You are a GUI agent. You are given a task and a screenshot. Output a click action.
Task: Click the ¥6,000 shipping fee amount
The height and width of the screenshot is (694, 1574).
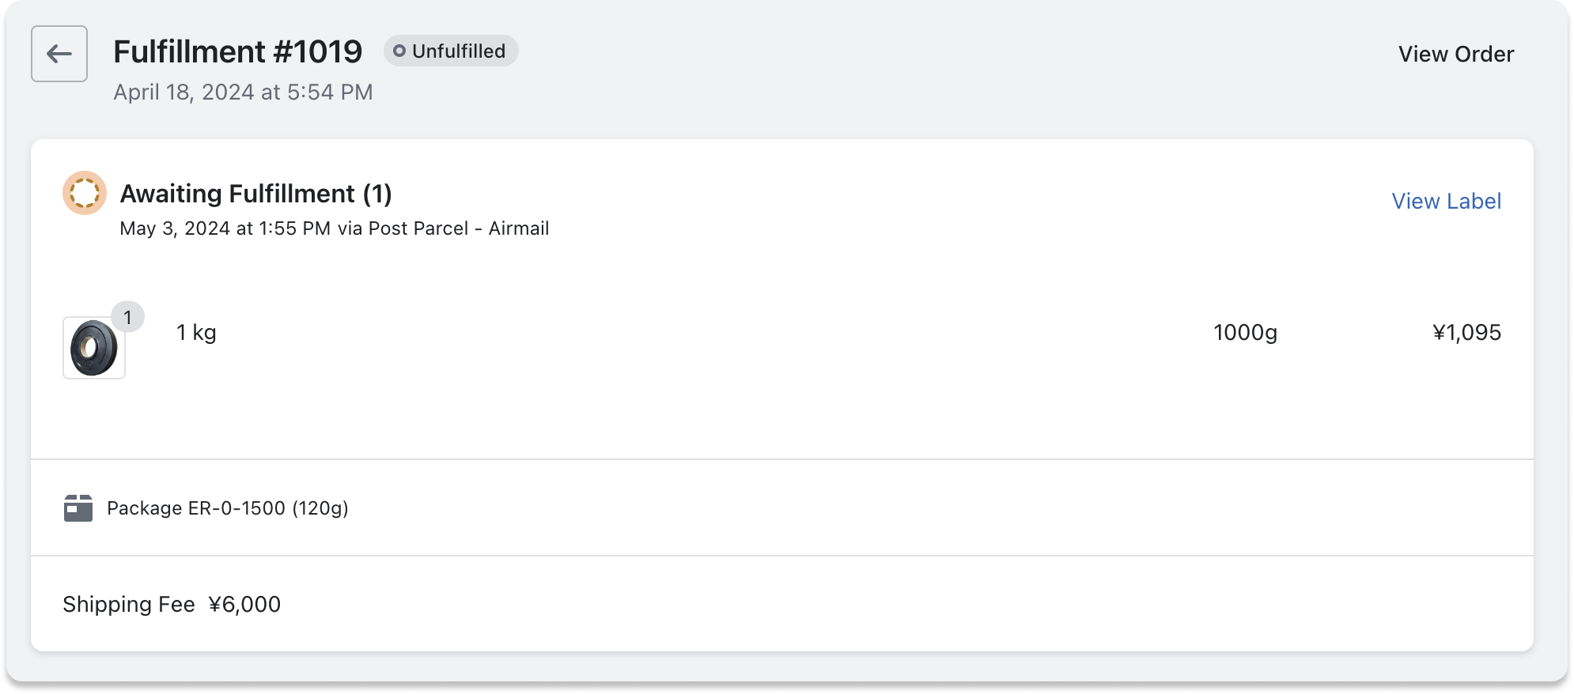click(244, 605)
